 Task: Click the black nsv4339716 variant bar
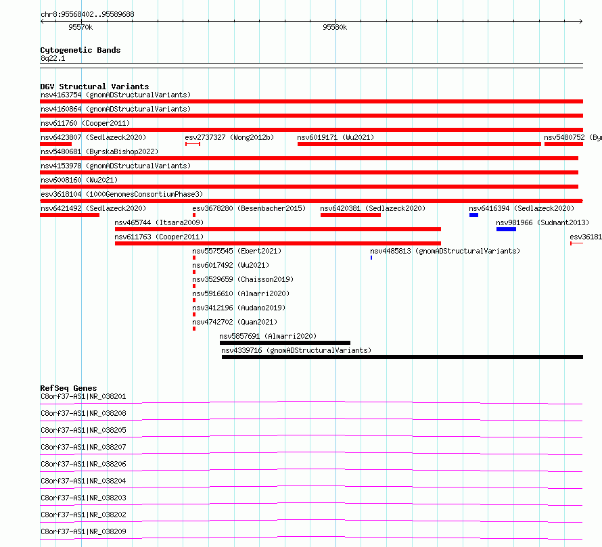point(402,357)
